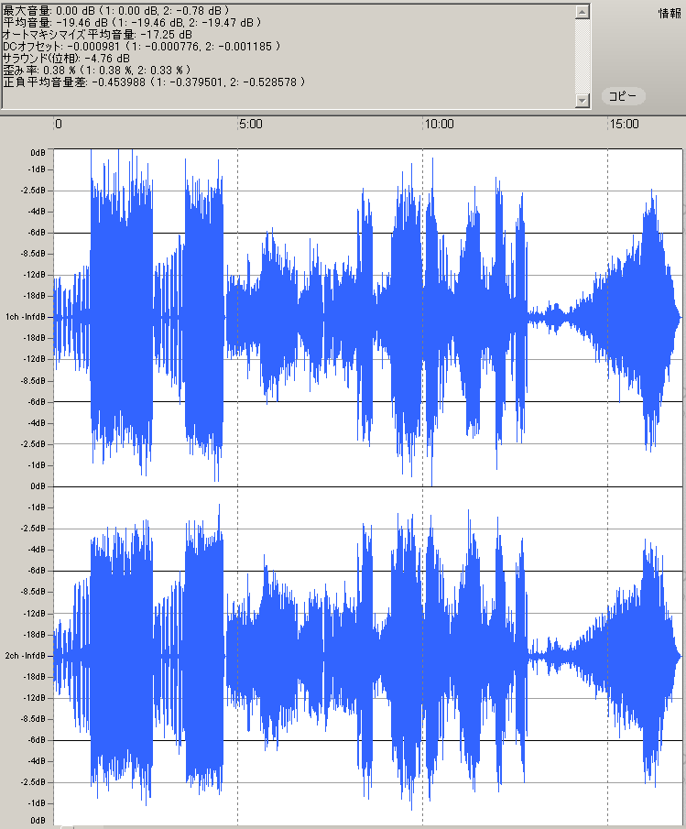Click the 歪み率 0.38 % line
The width and height of the screenshot is (686, 829).
click(x=97, y=71)
